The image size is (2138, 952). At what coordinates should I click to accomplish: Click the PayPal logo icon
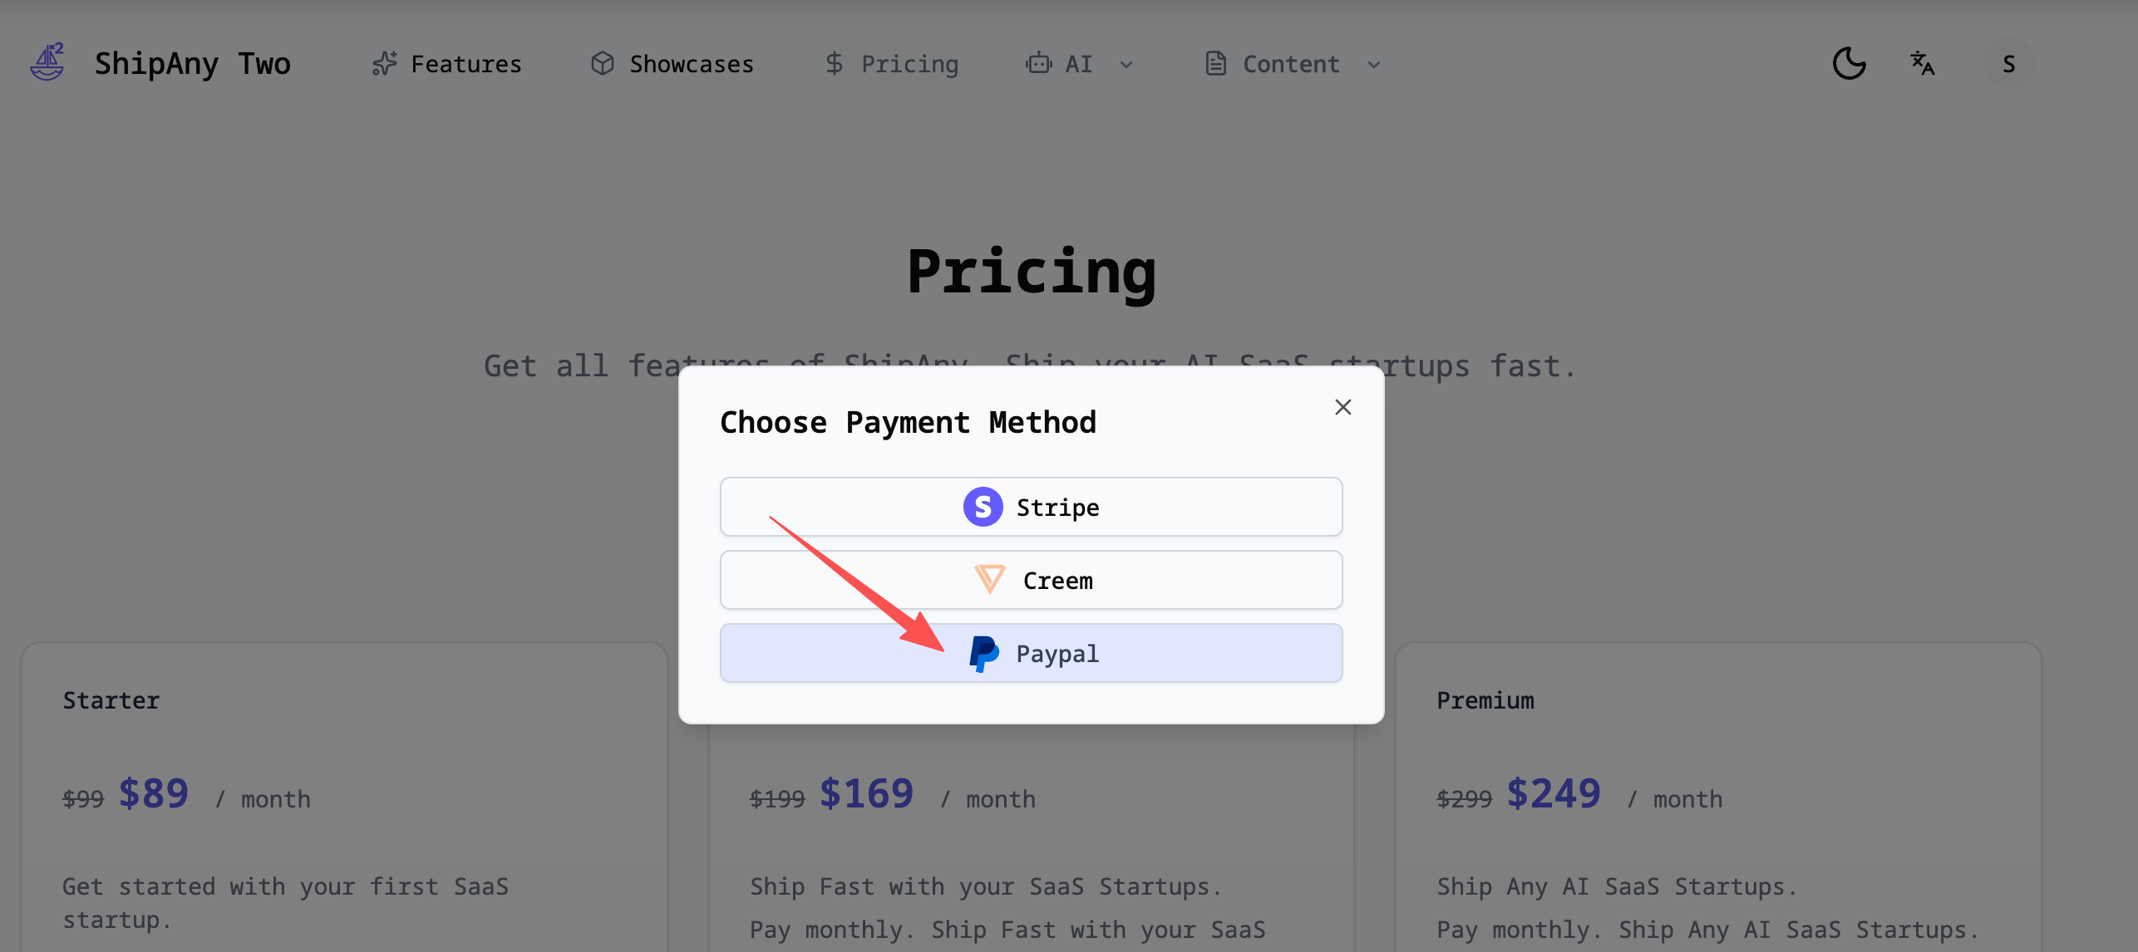tap(984, 654)
